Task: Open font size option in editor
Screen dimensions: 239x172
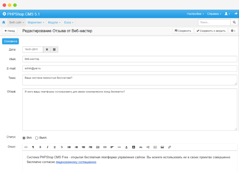Action: coord(148,147)
